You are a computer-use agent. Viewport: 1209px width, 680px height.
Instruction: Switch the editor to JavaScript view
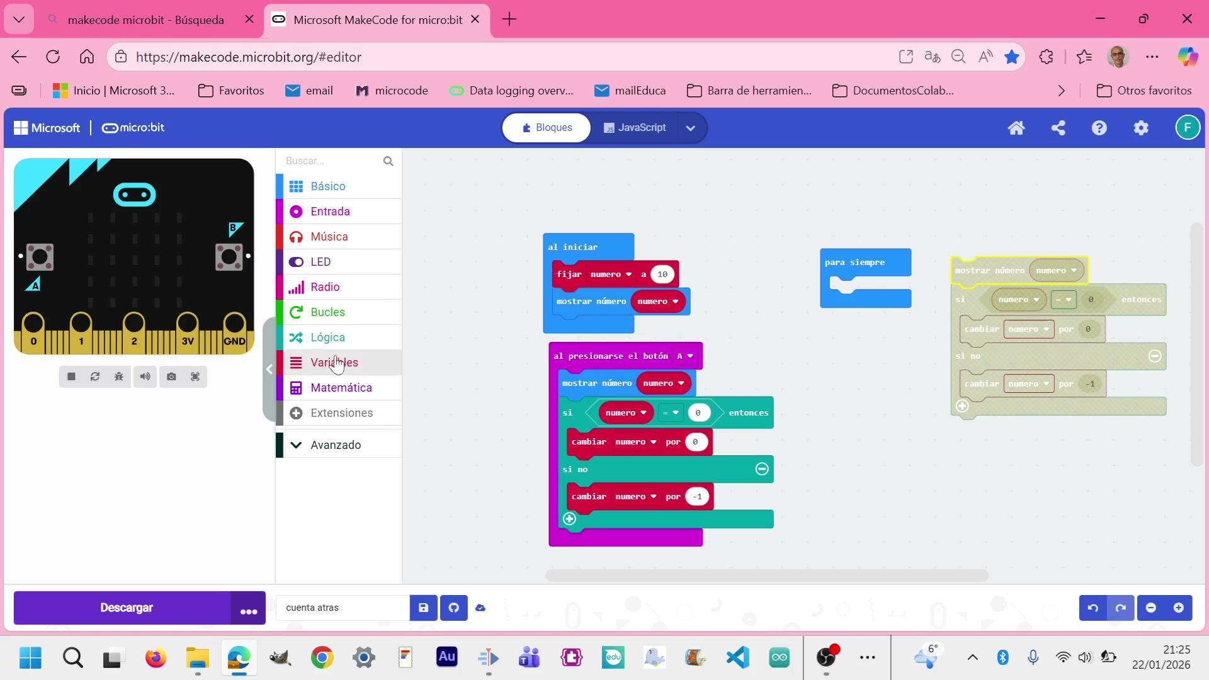pos(635,128)
